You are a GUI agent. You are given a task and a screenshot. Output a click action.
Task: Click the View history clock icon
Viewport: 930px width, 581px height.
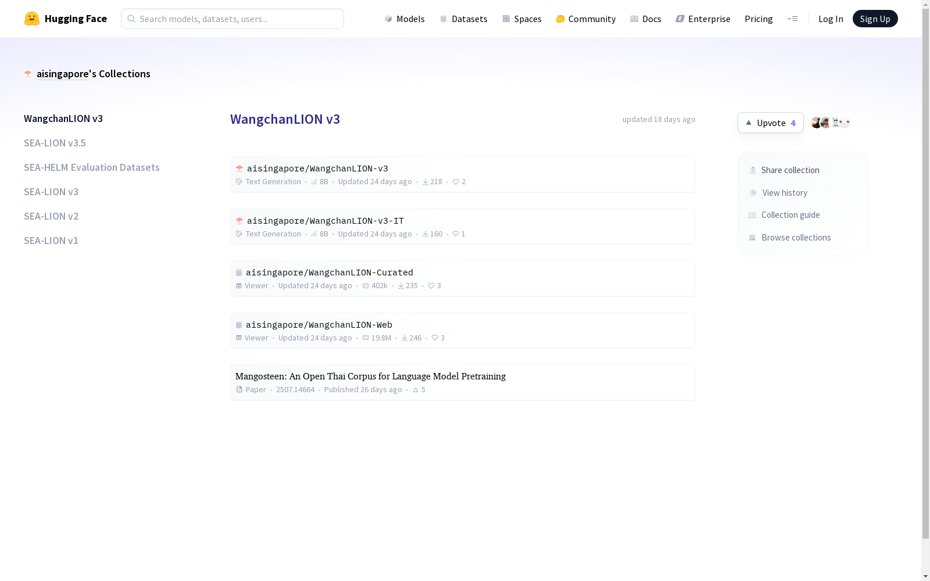(x=753, y=193)
